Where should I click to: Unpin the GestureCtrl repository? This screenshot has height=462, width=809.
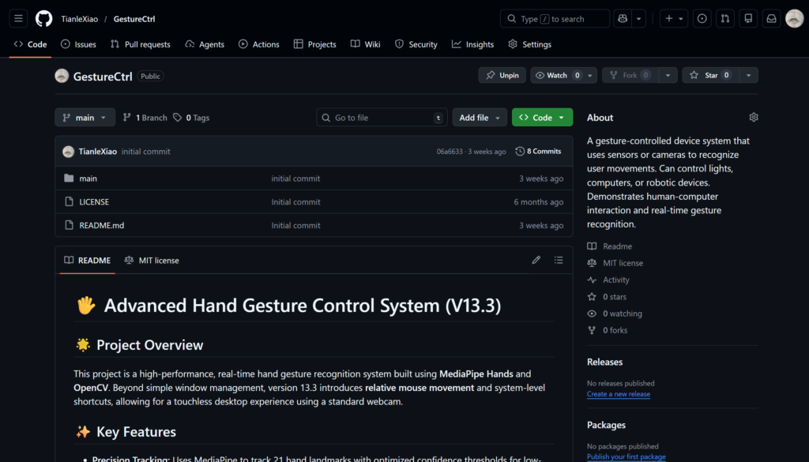[502, 75]
